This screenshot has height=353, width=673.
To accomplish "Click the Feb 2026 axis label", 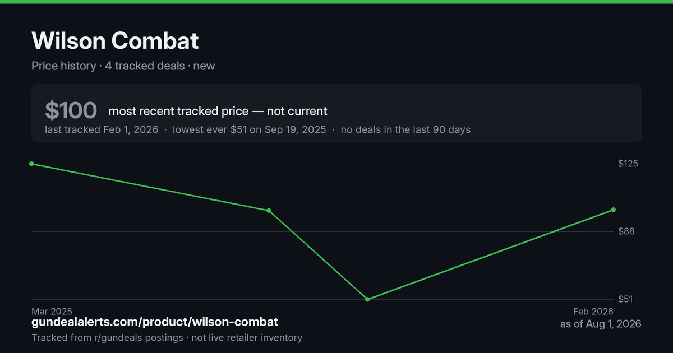I will pyautogui.click(x=593, y=311).
